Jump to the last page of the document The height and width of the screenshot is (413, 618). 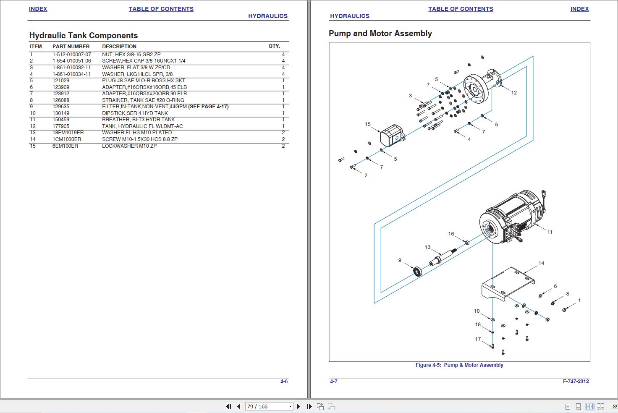pos(309,406)
